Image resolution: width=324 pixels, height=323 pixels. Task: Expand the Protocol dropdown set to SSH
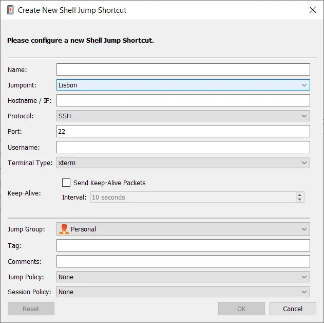[183, 116]
